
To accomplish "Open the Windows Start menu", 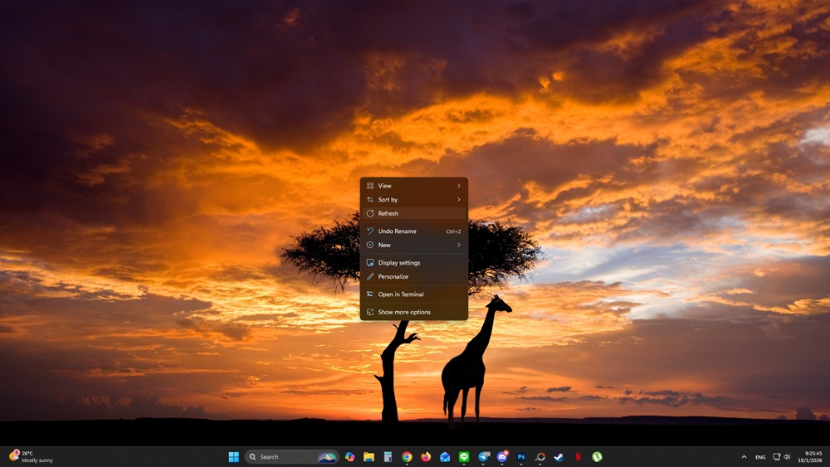I will pyautogui.click(x=233, y=457).
